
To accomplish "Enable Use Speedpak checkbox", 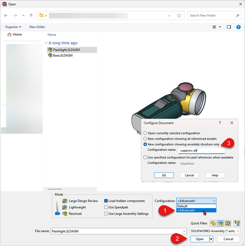I will tap(106, 207).
